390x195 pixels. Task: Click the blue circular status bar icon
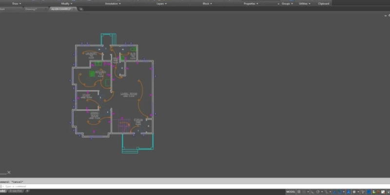point(369,192)
